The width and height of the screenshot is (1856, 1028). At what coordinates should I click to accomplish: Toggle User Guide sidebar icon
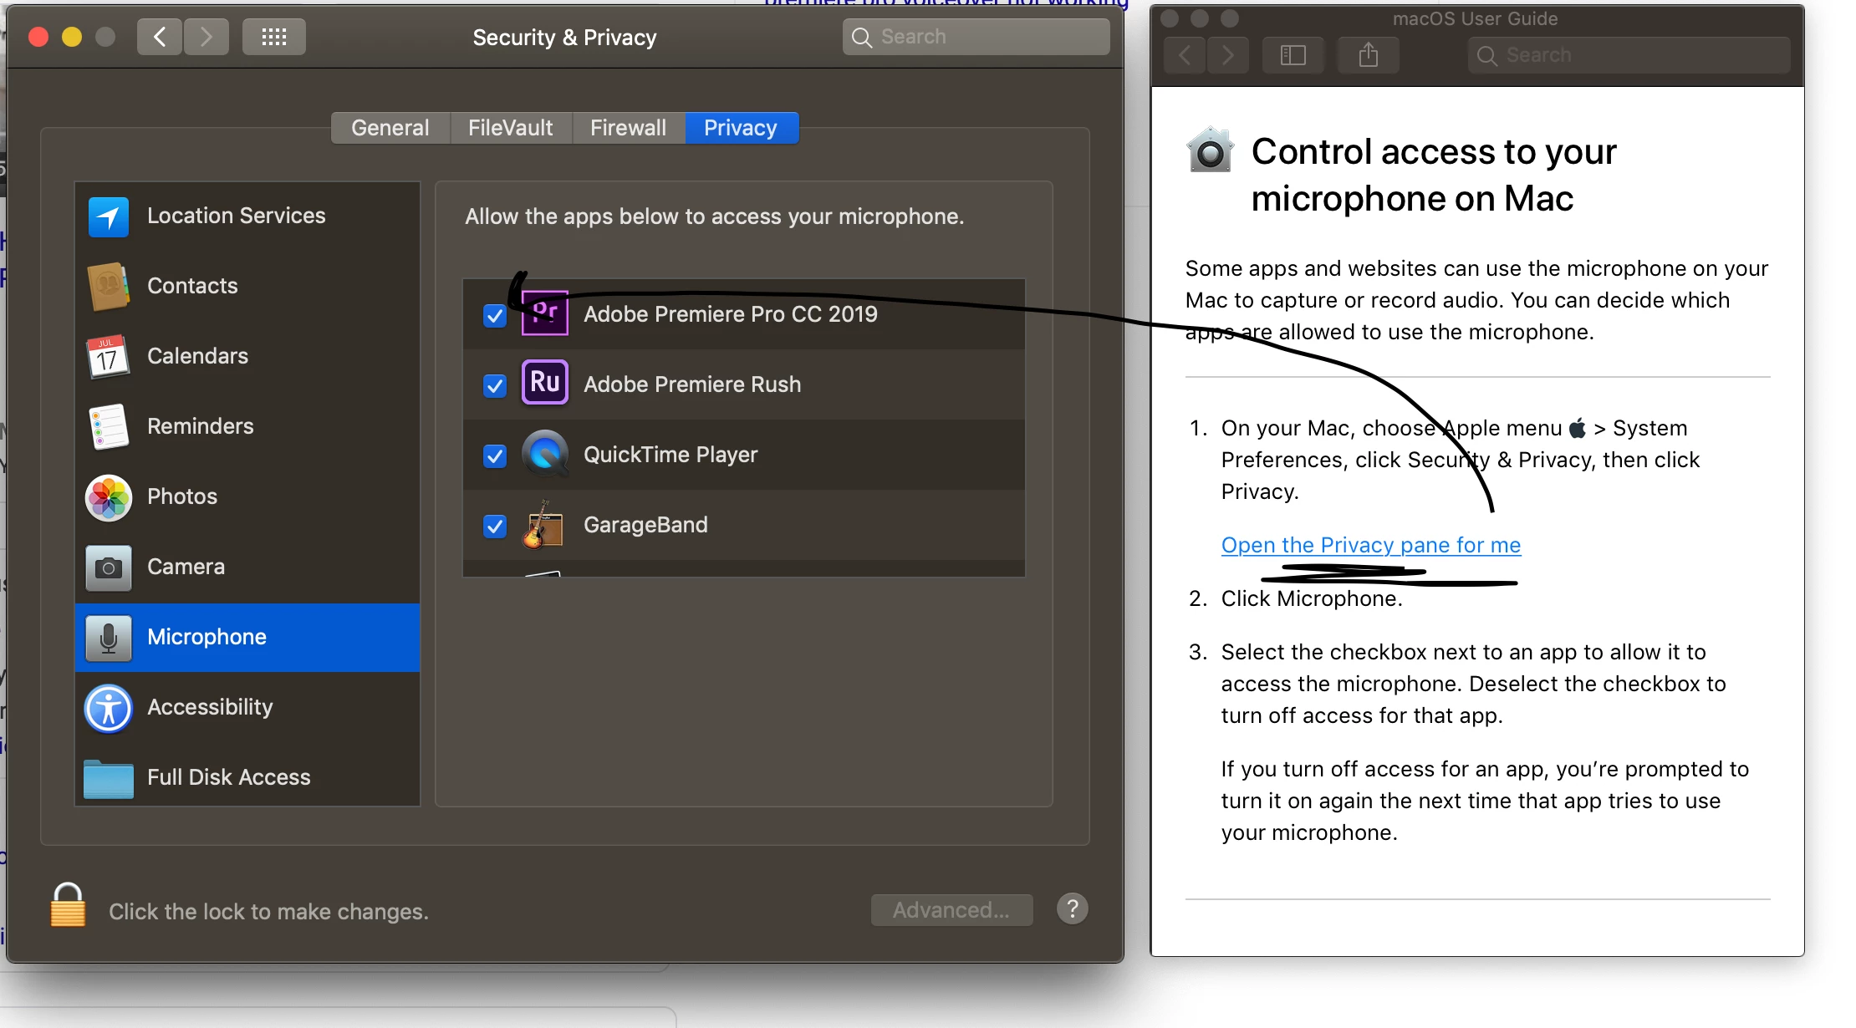pyautogui.click(x=1293, y=56)
